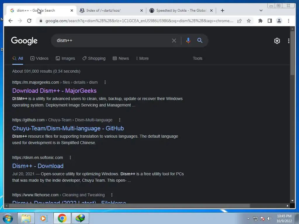Click the Chrome taskbar icon
This screenshot has width=299, height=224.
pyautogui.click(x=62, y=218)
